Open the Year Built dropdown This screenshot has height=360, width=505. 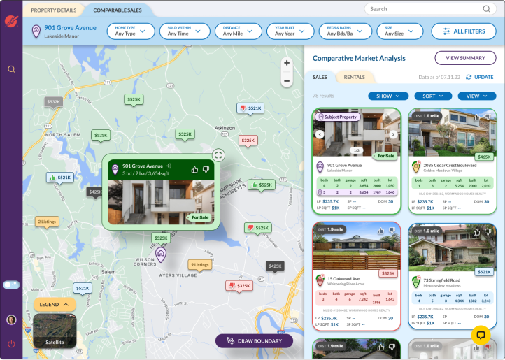tap(290, 31)
